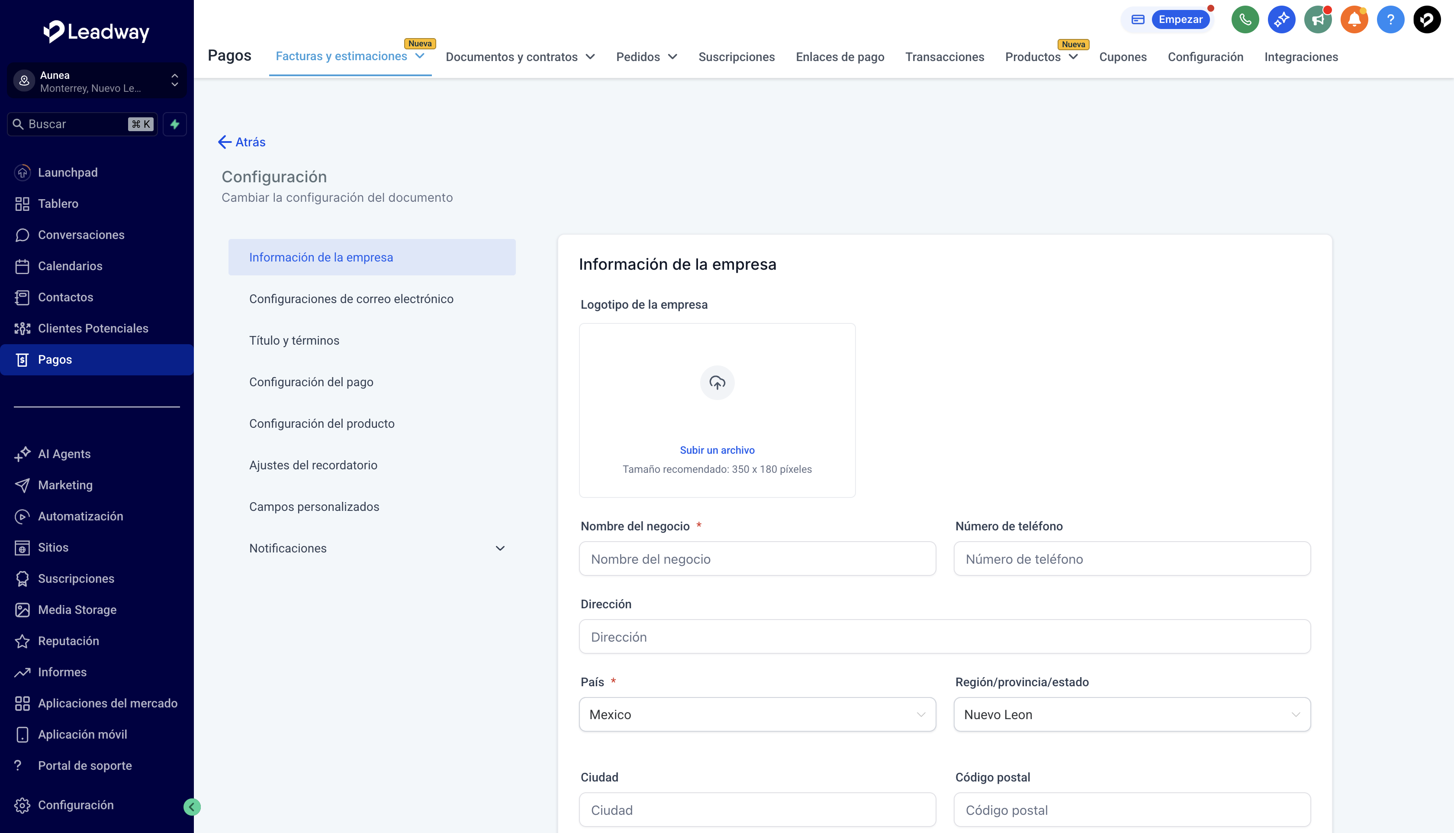1454x833 pixels.
Task: Click the Empezar button
Action: point(1180,19)
